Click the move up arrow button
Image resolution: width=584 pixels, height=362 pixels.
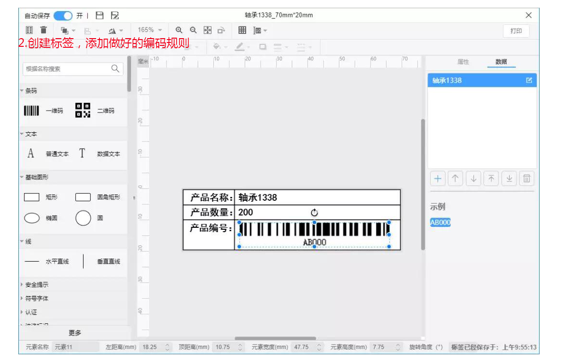click(x=455, y=179)
